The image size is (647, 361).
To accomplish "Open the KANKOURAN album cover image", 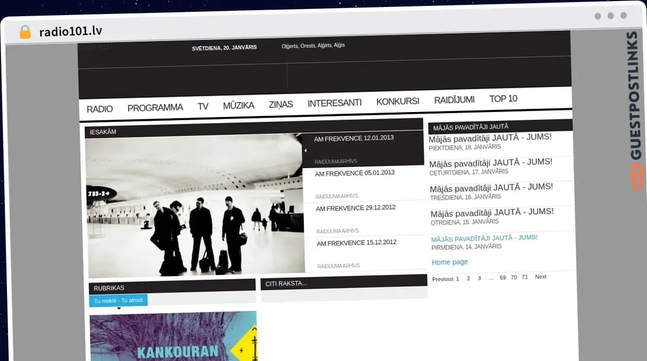I will tap(173, 337).
